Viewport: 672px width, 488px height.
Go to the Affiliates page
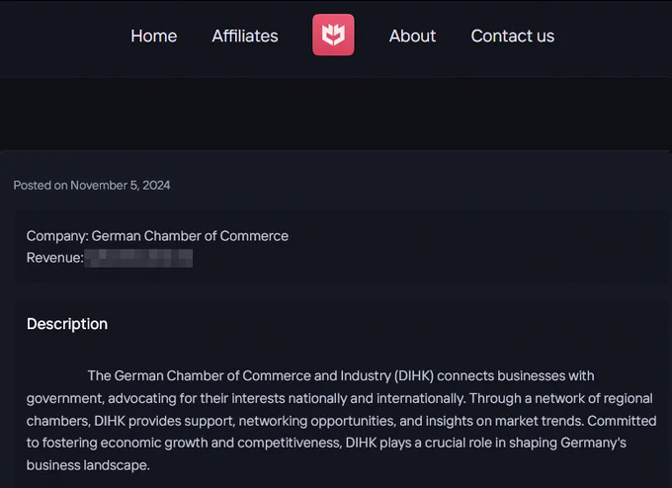coord(245,36)
